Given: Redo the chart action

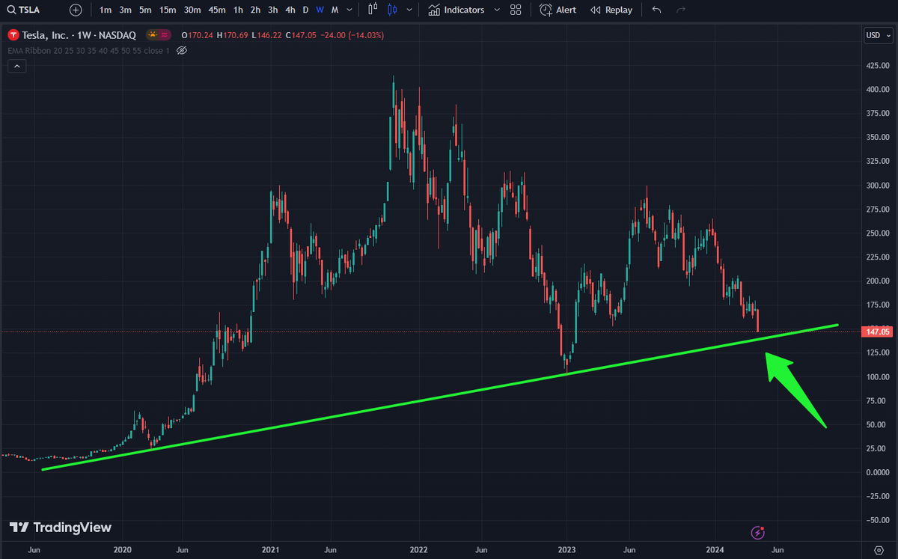Looking at the screenshot, I should (x=680, y=10).
